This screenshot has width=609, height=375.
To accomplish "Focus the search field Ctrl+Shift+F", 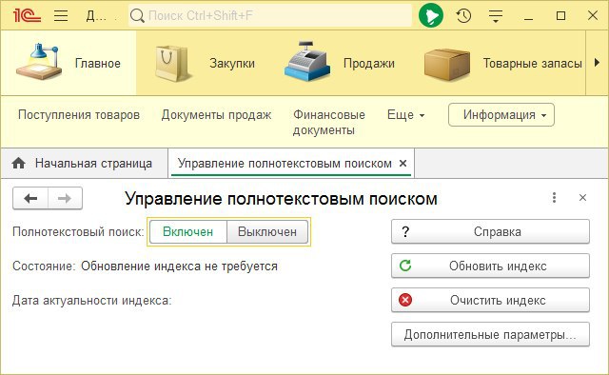I will click(270, 15).
